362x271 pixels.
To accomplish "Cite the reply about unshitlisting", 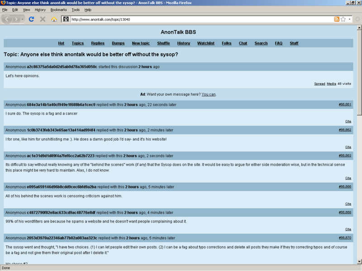I will (348, 147).
